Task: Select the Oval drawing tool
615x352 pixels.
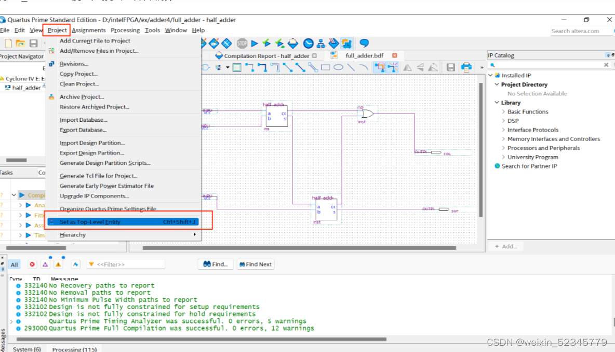Action: click(x=338, y=67)
